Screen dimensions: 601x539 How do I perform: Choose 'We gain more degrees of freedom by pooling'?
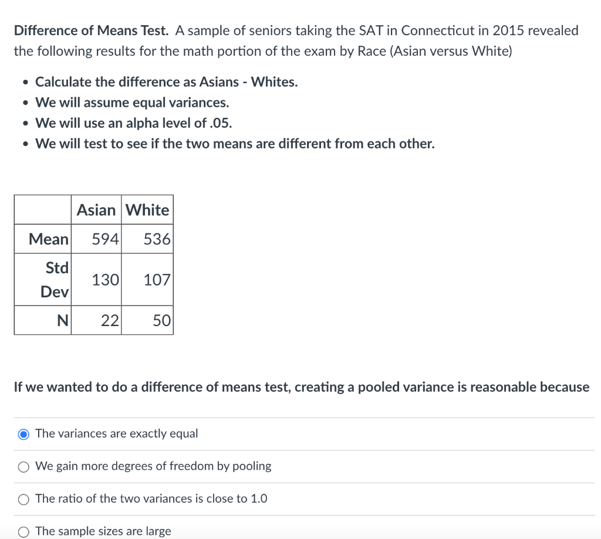click(x=154, y=466)
